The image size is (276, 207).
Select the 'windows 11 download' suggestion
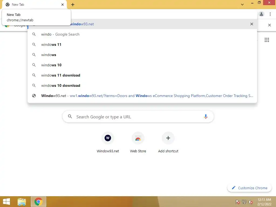(142, 75)
